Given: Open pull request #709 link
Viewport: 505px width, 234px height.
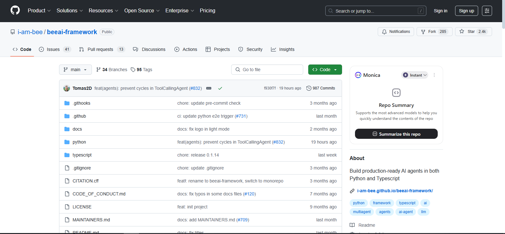Looking at the screenshot, I should click(243, 220).
